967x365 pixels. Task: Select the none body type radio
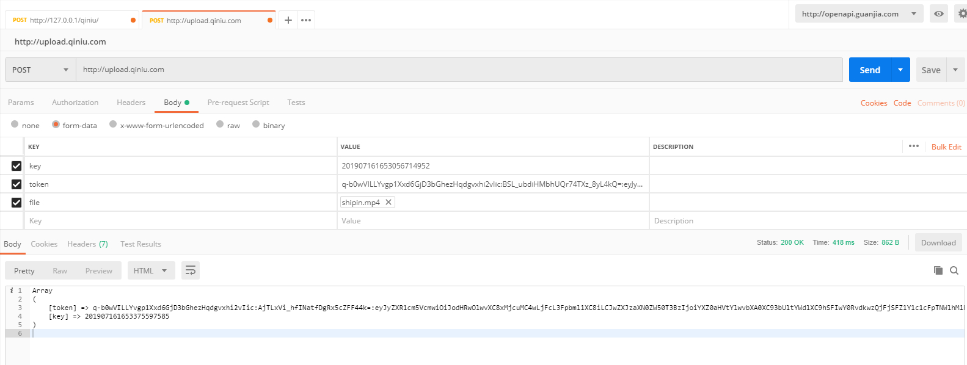pos(15,125)
